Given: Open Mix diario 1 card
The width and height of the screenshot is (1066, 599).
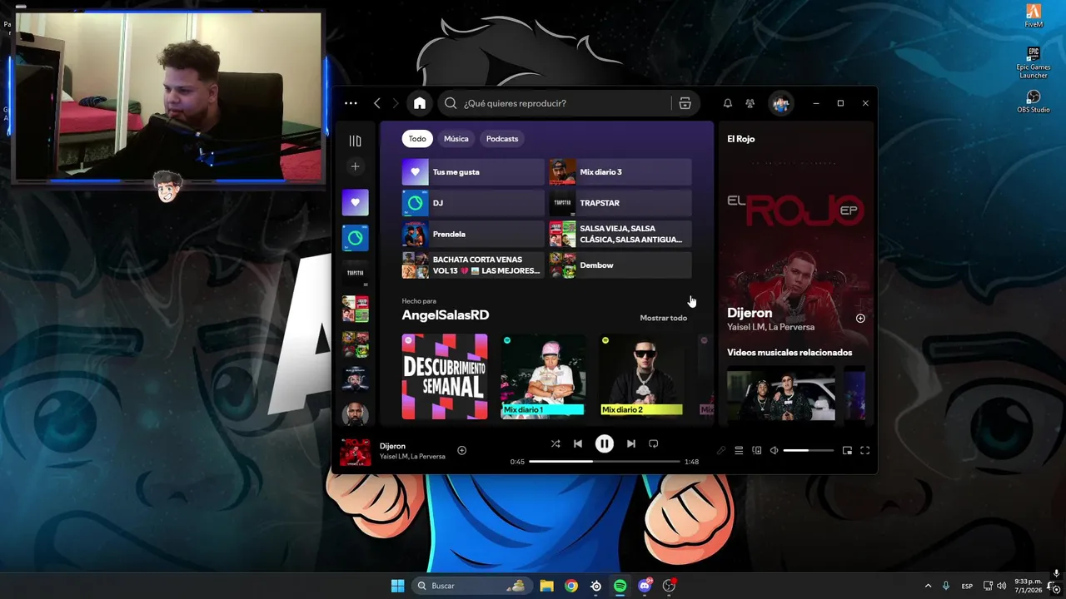Looking at the screenshot, I should (x=543, y=375).
